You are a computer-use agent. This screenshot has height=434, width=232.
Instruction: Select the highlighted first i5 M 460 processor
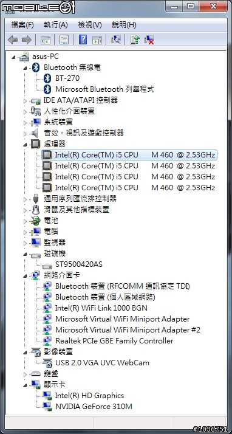(x=129, y=155)
